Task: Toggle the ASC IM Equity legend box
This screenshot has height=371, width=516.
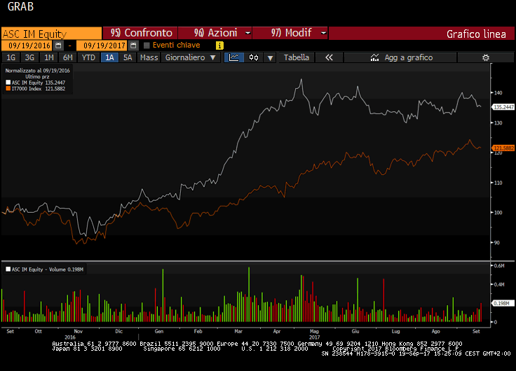Action: [x=8, y=83]
